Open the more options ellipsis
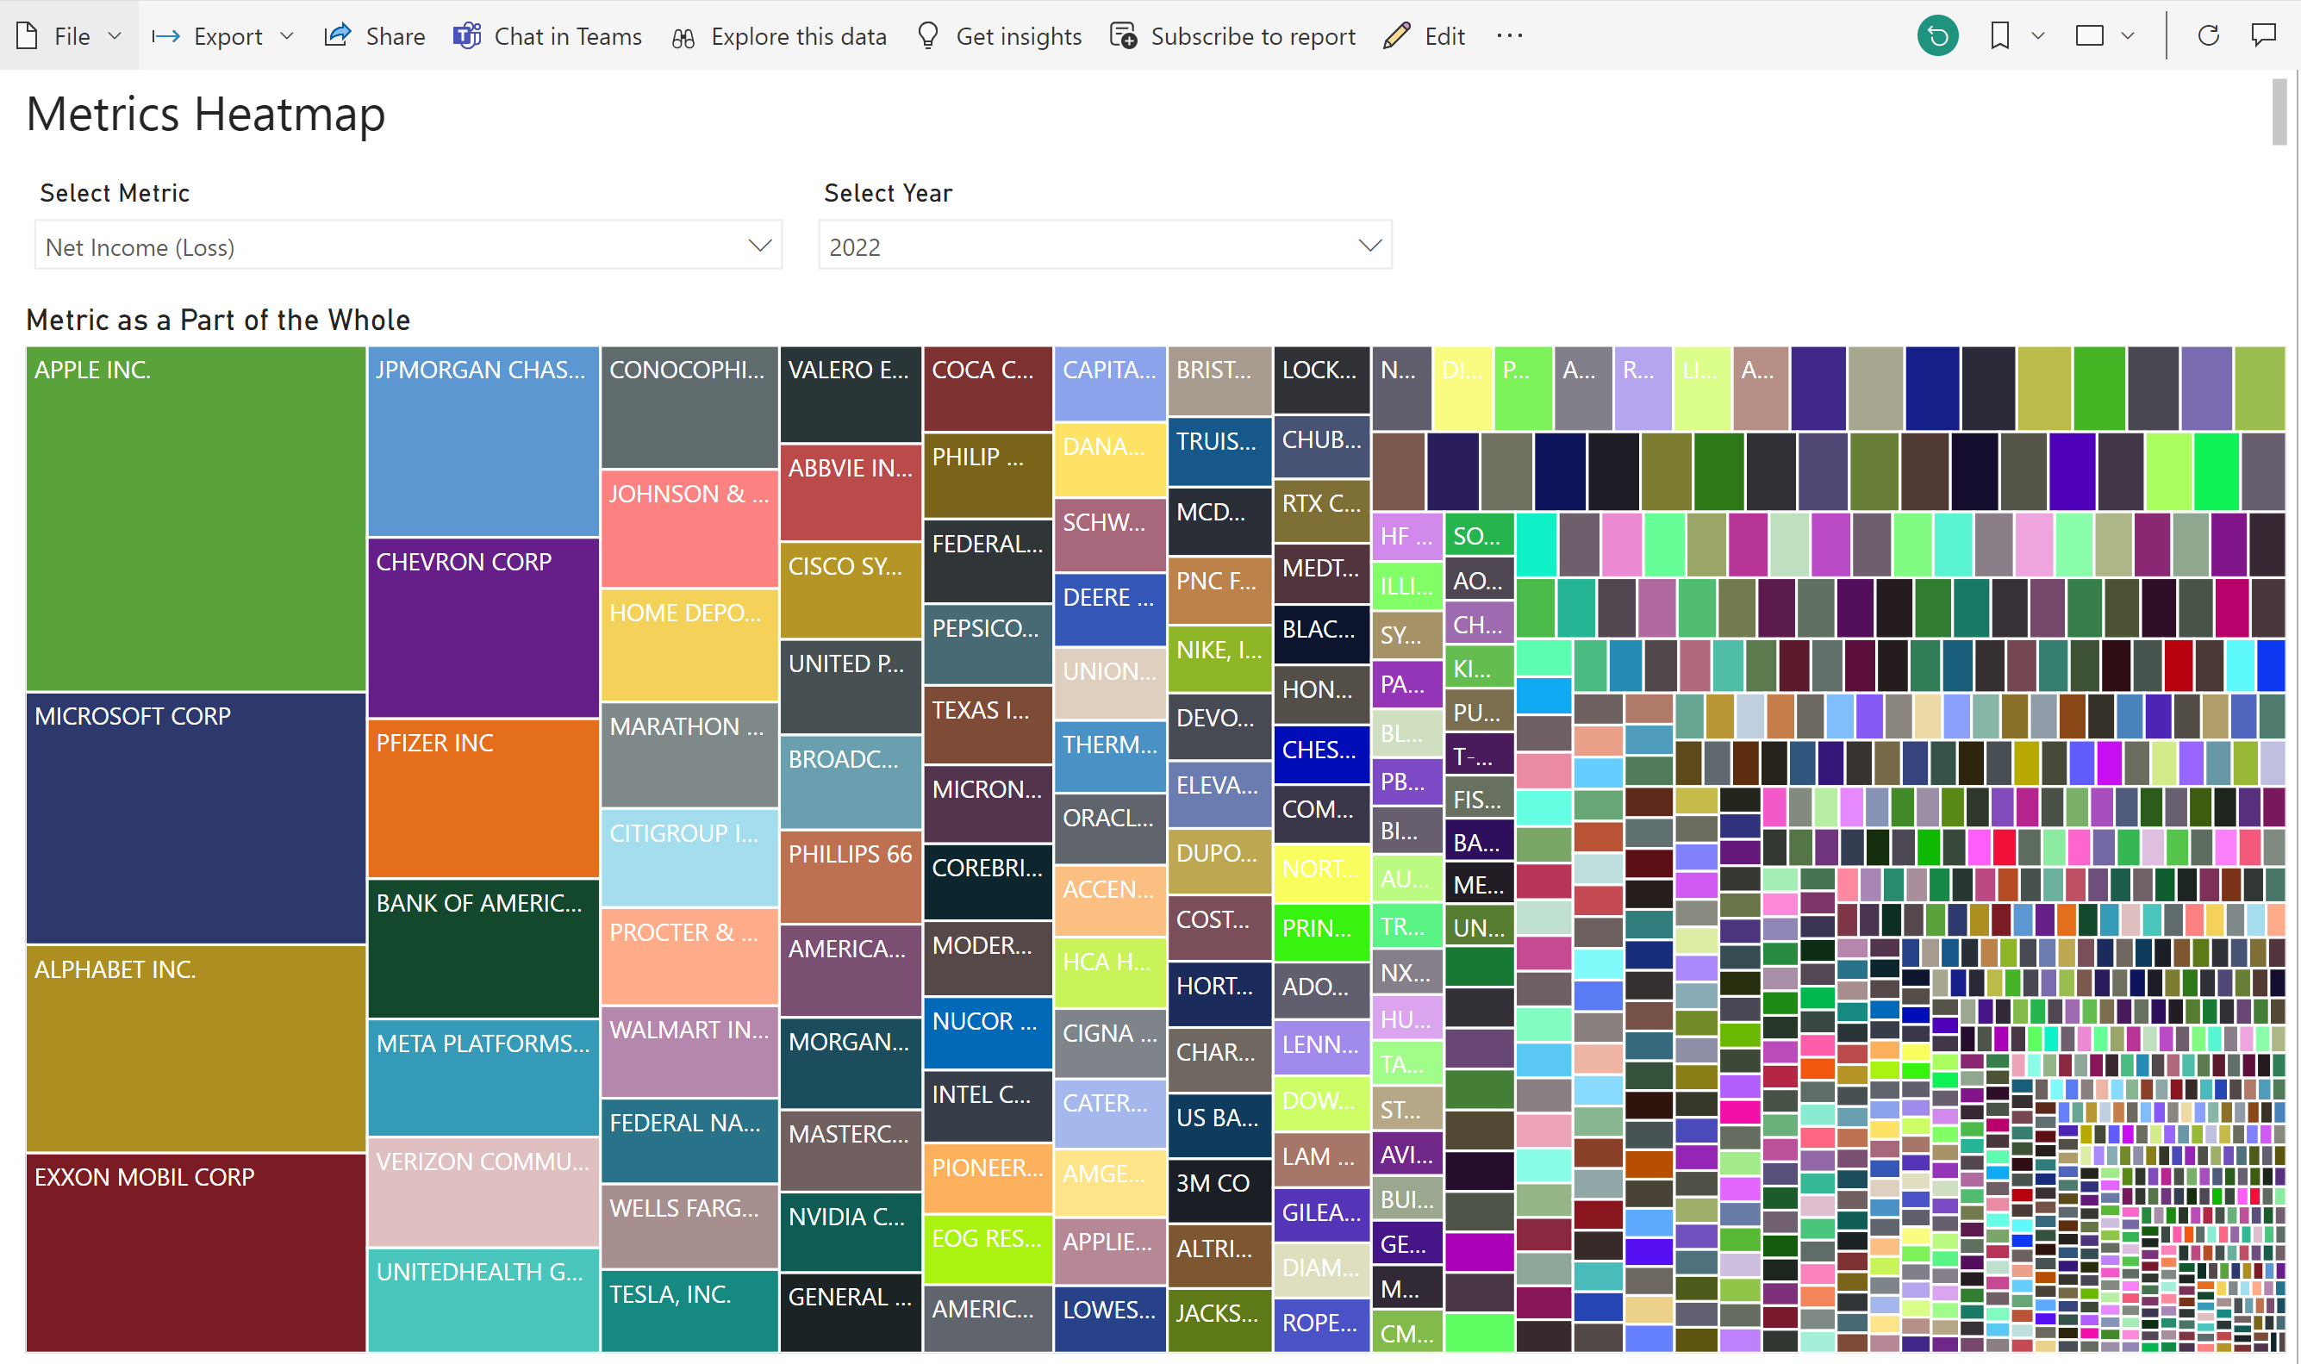Image resolution: width=2301 pixels, height=1364 pixels. point(1508,36)
